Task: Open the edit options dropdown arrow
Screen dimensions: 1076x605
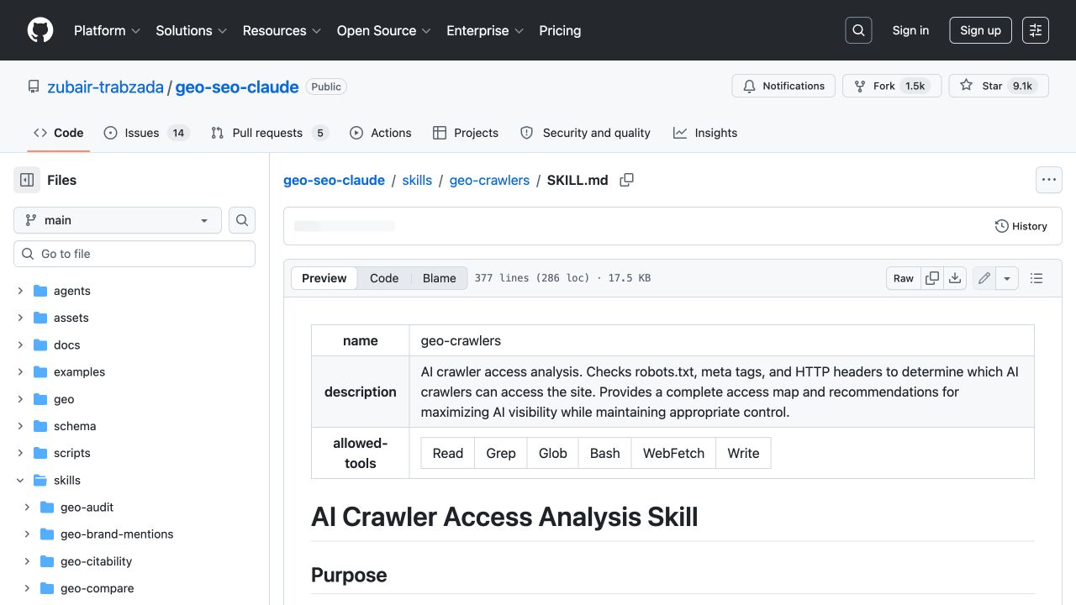Action: [1007, 278]
